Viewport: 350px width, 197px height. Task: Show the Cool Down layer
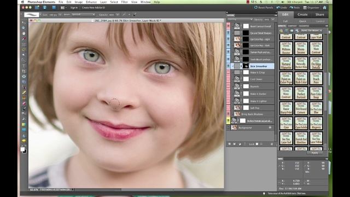pos(229,79)
